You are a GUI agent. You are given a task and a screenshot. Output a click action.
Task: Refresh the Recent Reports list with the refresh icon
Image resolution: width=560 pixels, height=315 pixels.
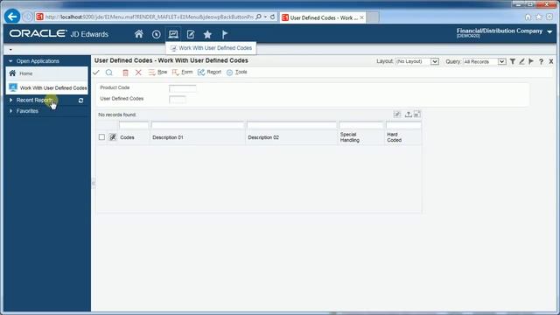point(80,101)
